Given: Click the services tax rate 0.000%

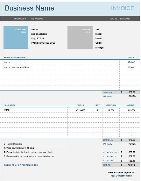Looking at the screenshot, I should click(132, 96).
